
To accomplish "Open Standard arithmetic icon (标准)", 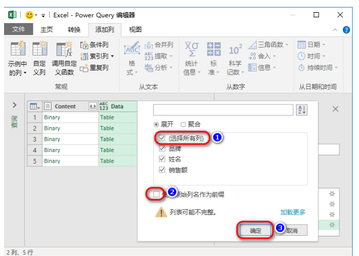I will pos(214,49).
